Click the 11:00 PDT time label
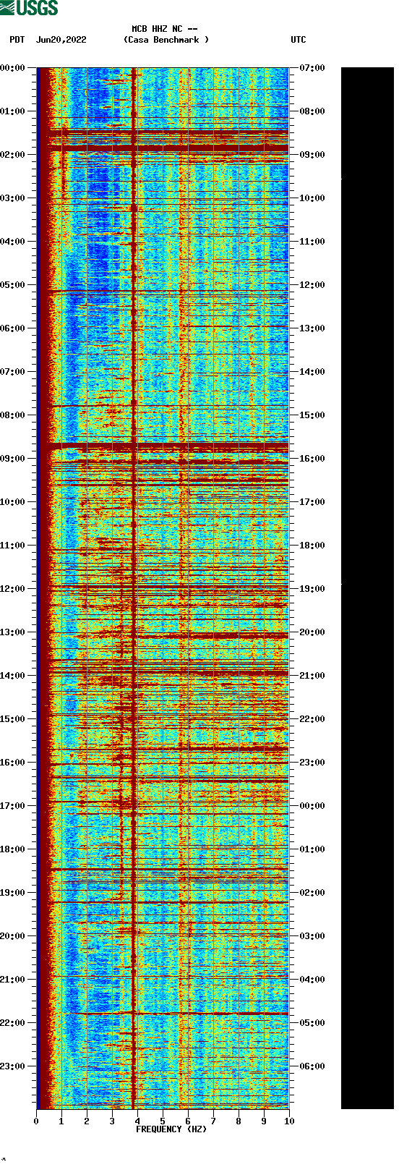Image resolution: width=399 pixels, height=1167 pixels. click(12, 546)
